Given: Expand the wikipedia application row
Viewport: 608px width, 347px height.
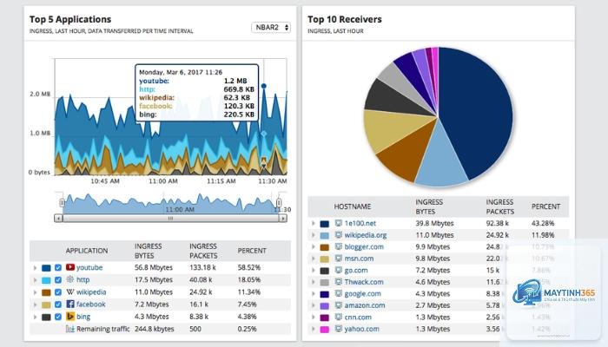Looking at the screenshot, I should (x=35, y=292).
